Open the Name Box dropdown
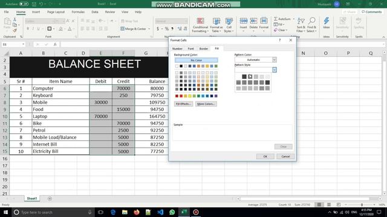 (23, 44)
